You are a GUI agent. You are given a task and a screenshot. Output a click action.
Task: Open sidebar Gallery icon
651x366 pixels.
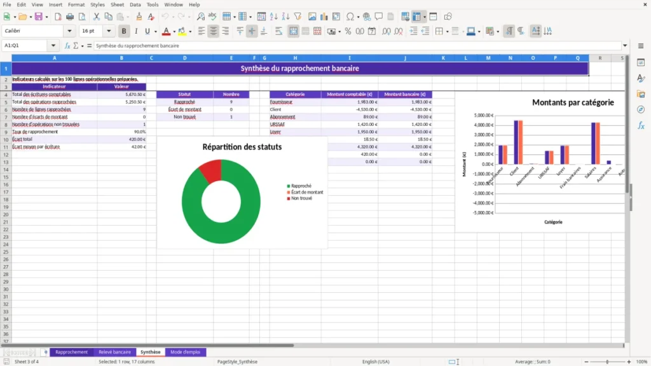641,94
